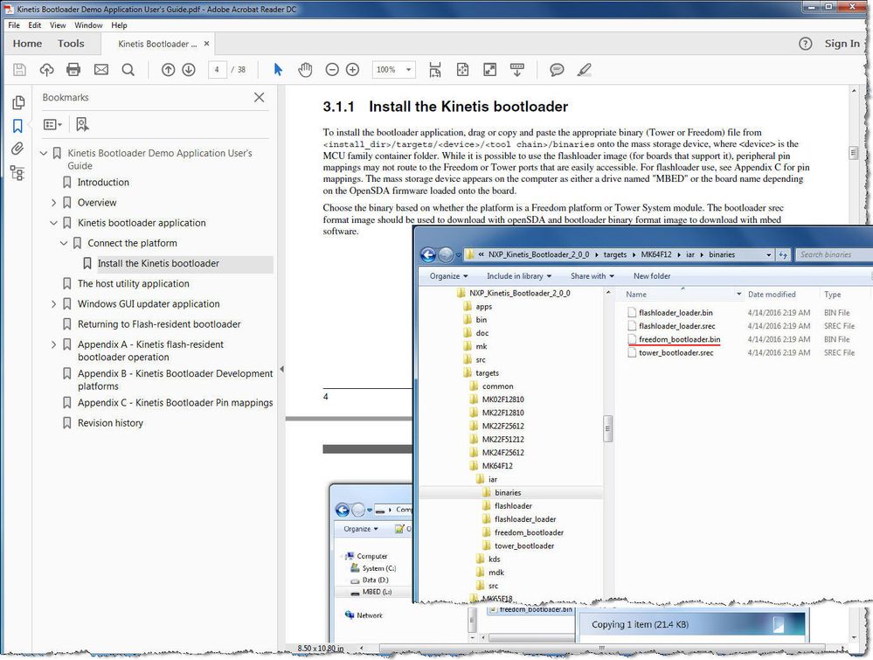Close the Bookmarks panel
The width and height of the screenshot is (873, 660).
tap(259, 97)
